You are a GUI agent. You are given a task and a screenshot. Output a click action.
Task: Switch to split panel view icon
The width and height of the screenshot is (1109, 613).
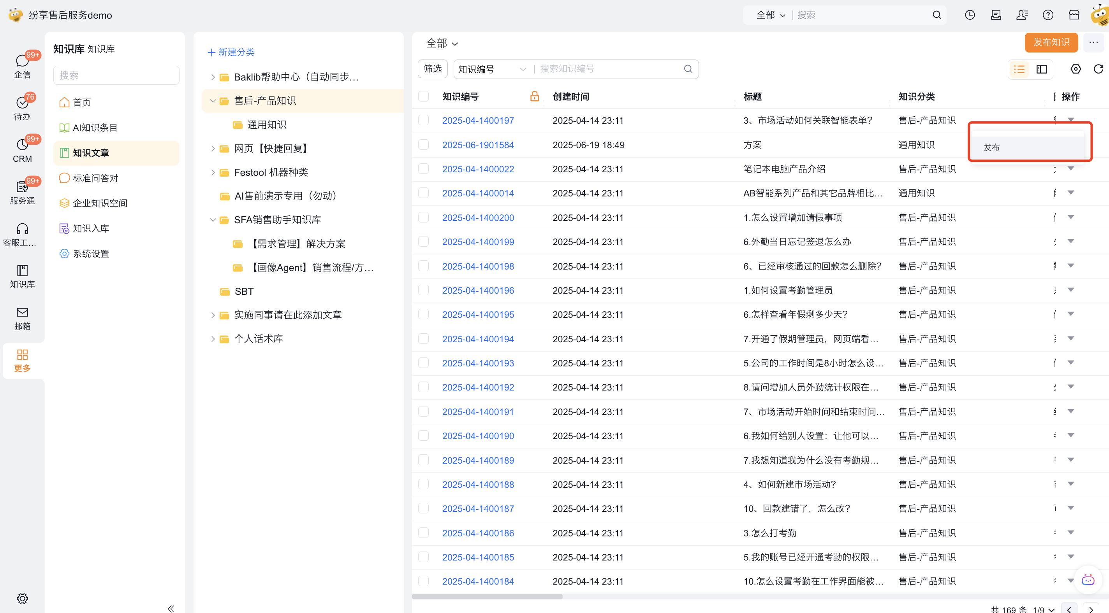click(1041, 69)
